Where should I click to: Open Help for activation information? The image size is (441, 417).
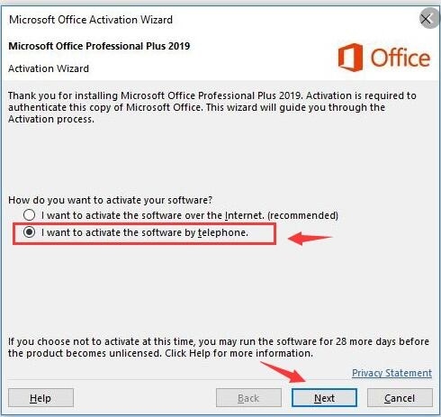(x=40, y=398)
